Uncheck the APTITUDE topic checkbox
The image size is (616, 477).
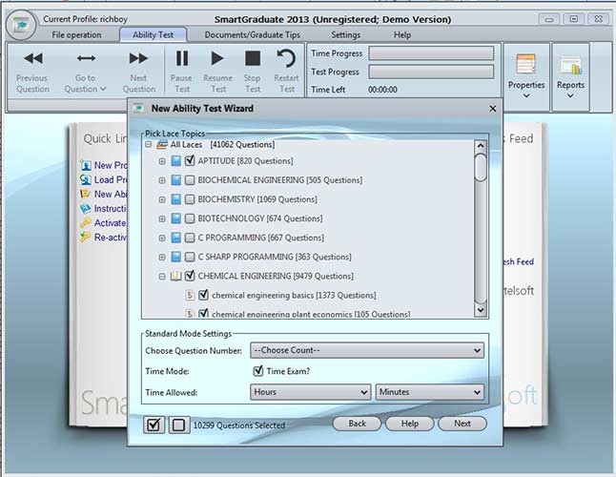190,160
